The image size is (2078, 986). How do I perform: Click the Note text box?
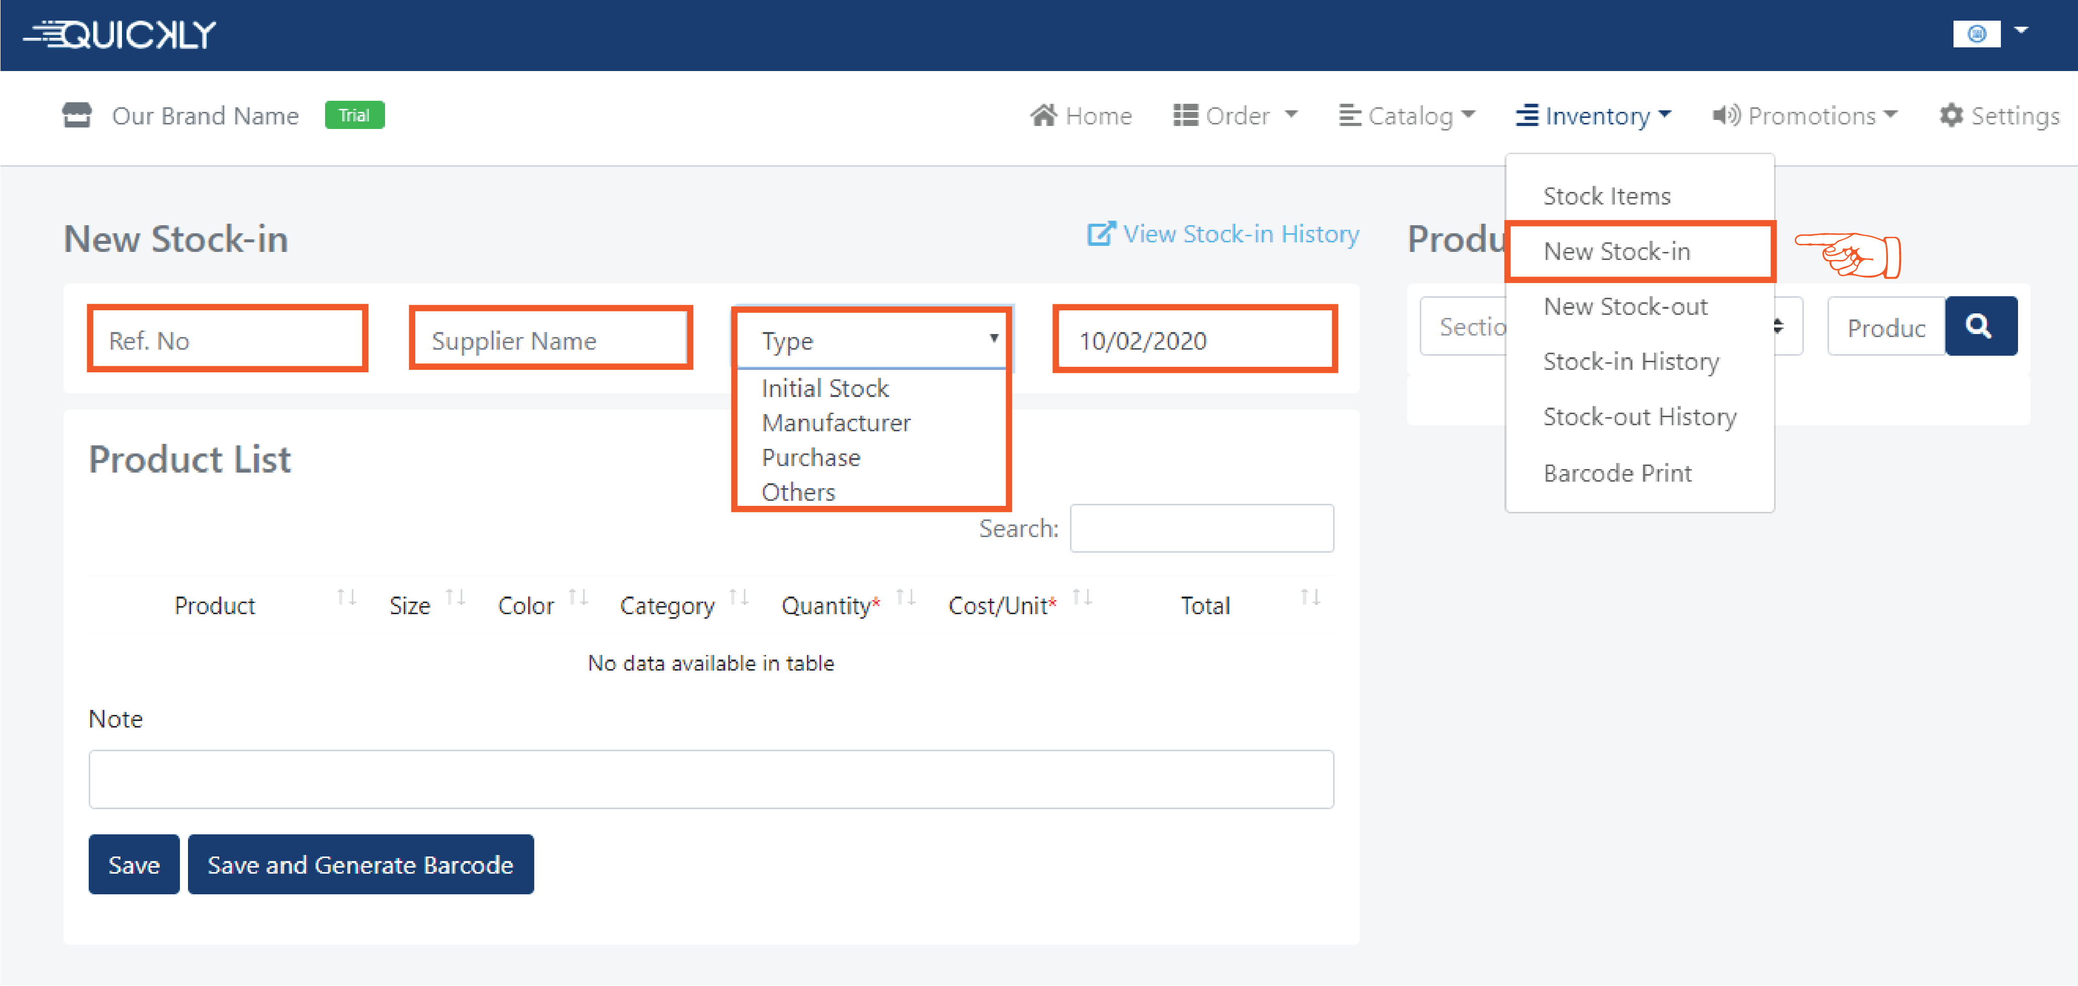tap(710, 779)
